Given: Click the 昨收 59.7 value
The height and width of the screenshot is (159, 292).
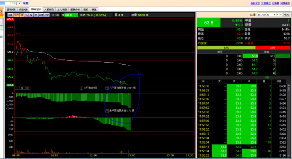Looking at the screenshot, I should pos(287,38).
